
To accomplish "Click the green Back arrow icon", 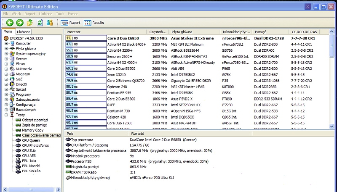I will click(x=9, y=23).
